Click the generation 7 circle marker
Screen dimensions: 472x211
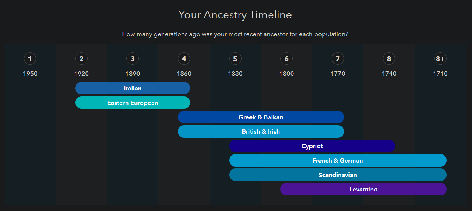click(338, 59)
